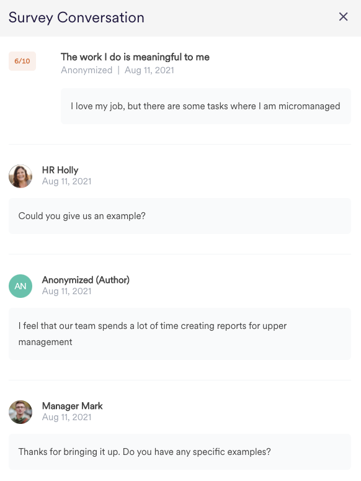Viewport: 361px width, 481px height.
Task: Click the 'Could you give us an example?' message
Action: [x=180, y=216]
